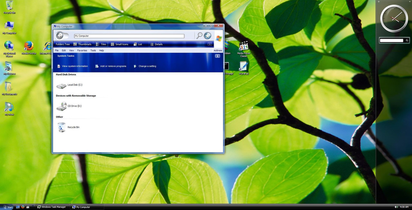Open Favorites with the star icon
The width and height of the screenshot is (412, 210).
coord(208,36)
